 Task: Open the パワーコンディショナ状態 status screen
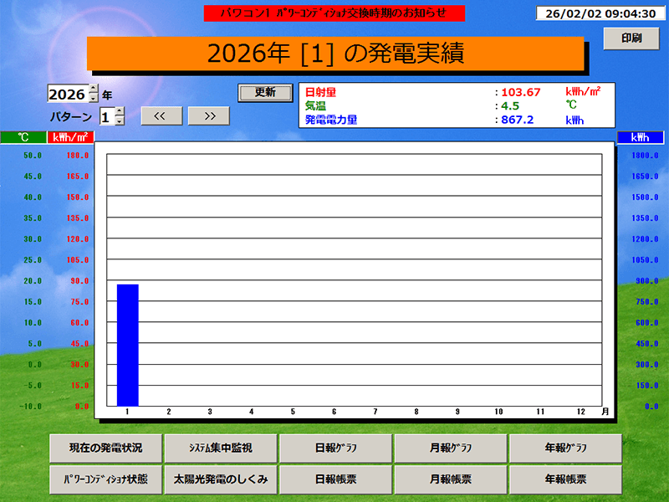[x=106, y=479]
